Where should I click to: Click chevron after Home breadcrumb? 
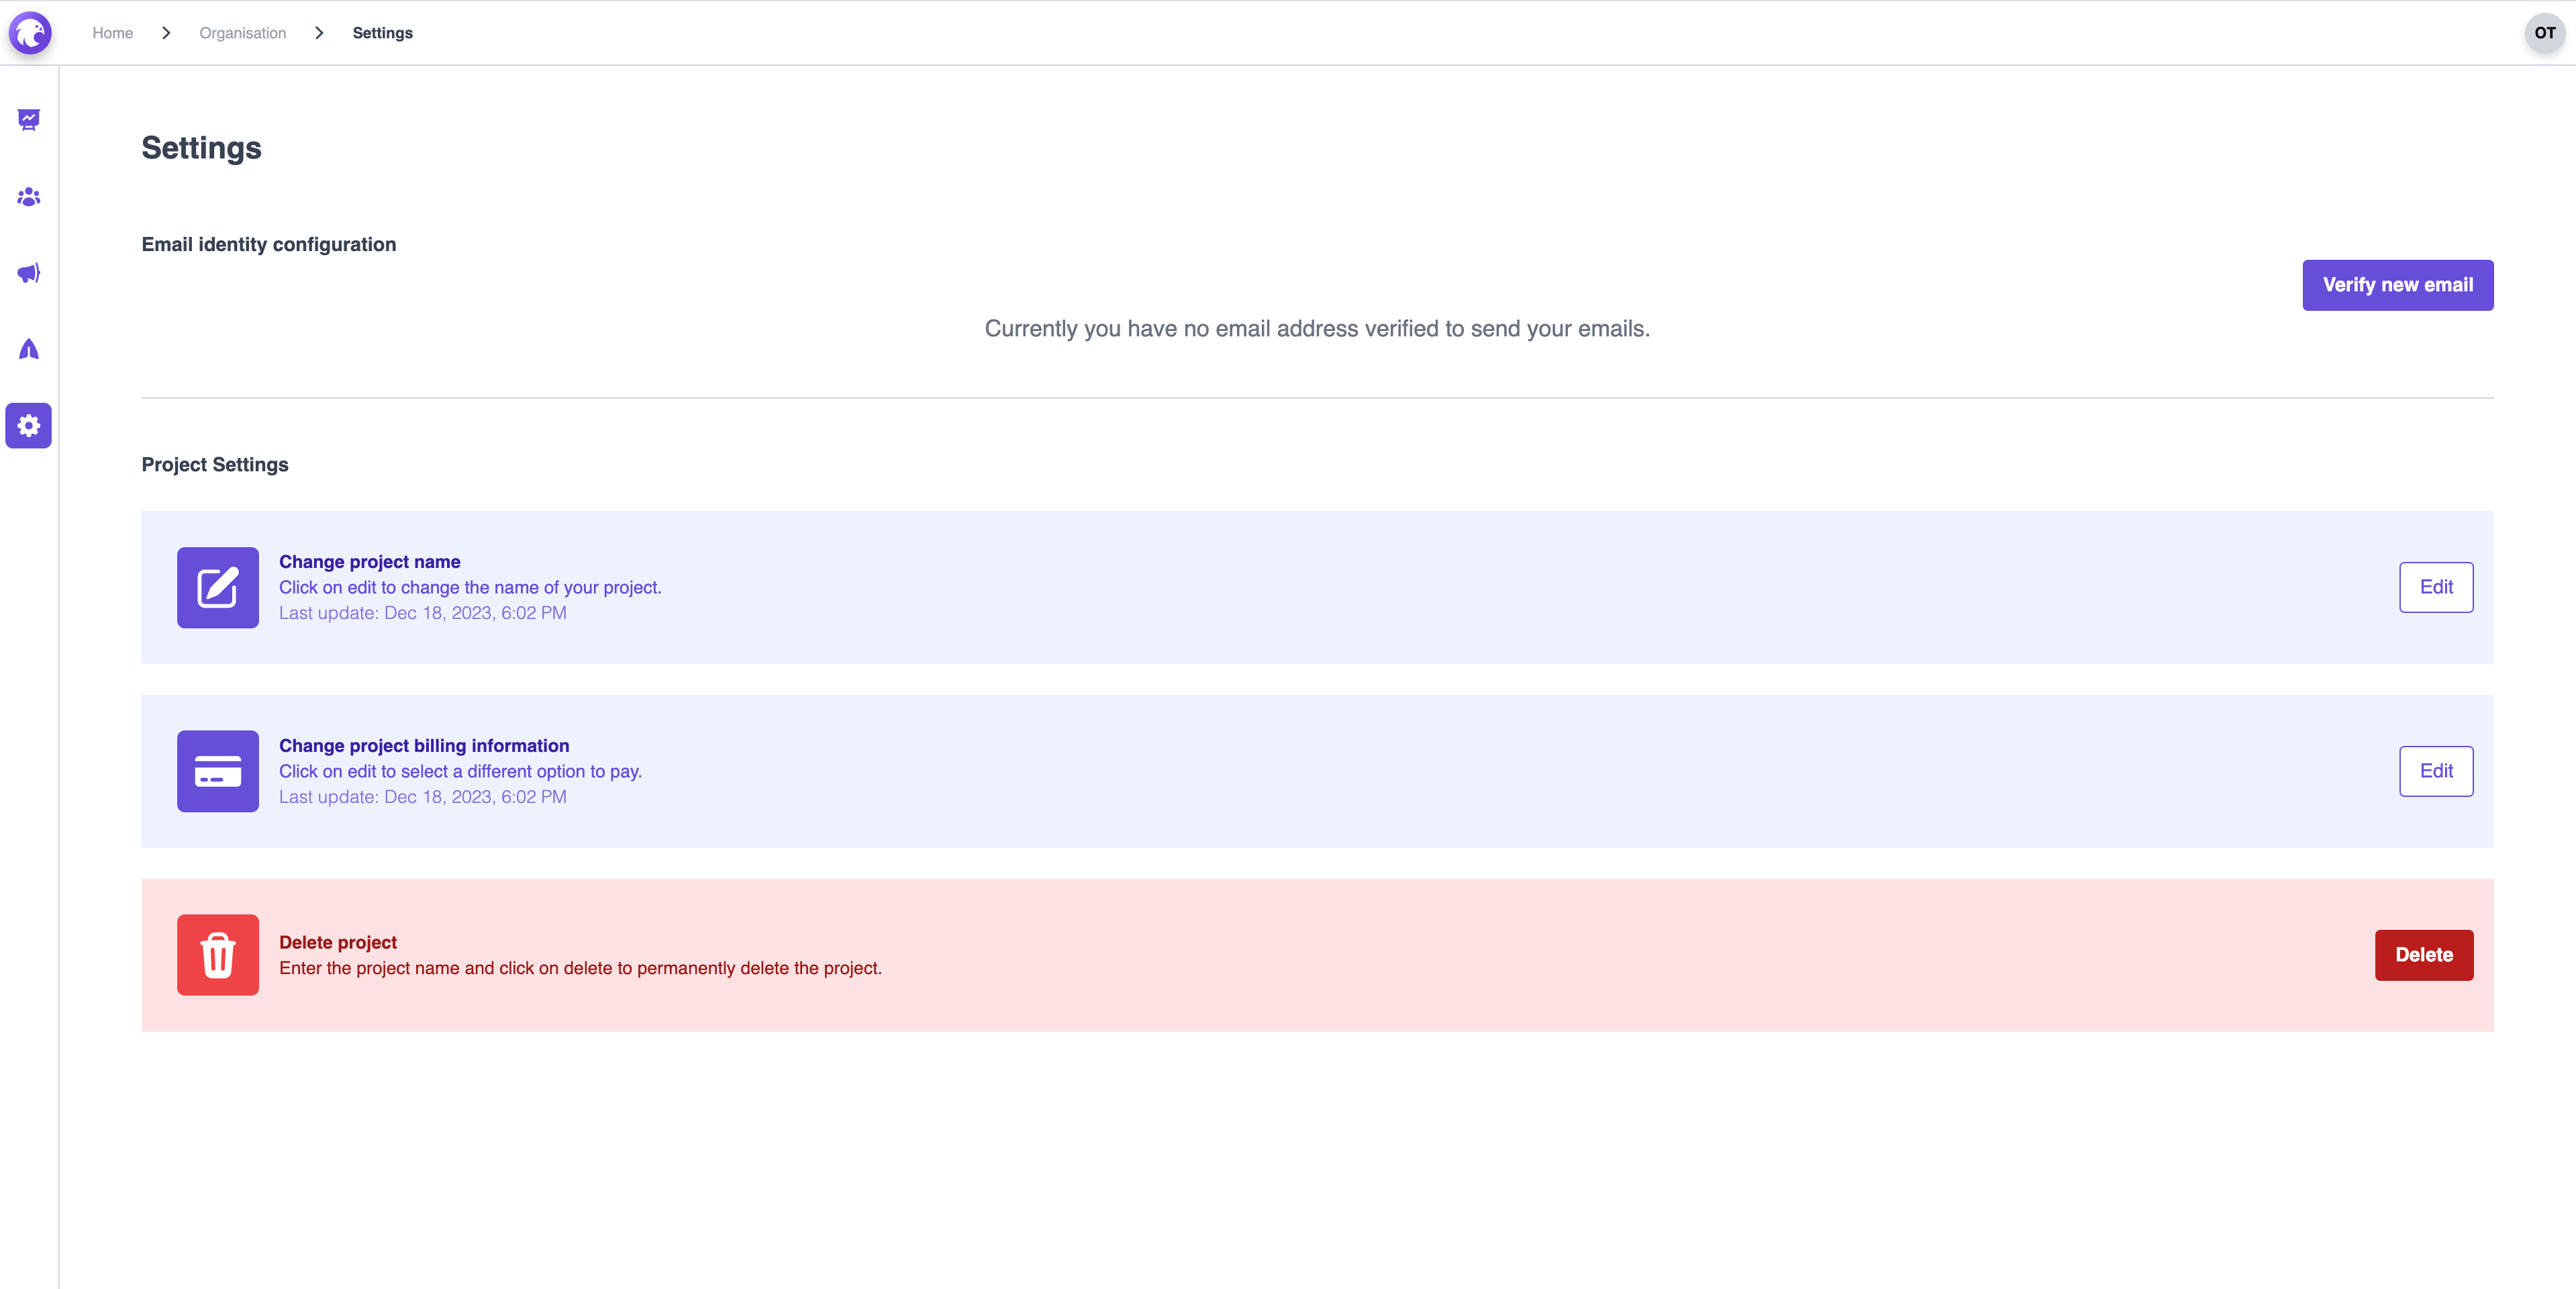tap(166, 33)
